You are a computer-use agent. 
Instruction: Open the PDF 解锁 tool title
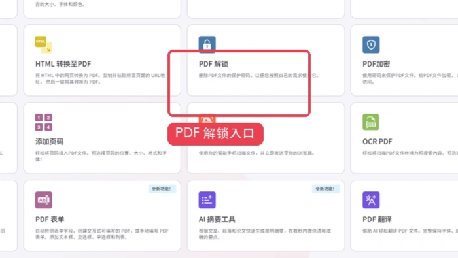(213, 64)
